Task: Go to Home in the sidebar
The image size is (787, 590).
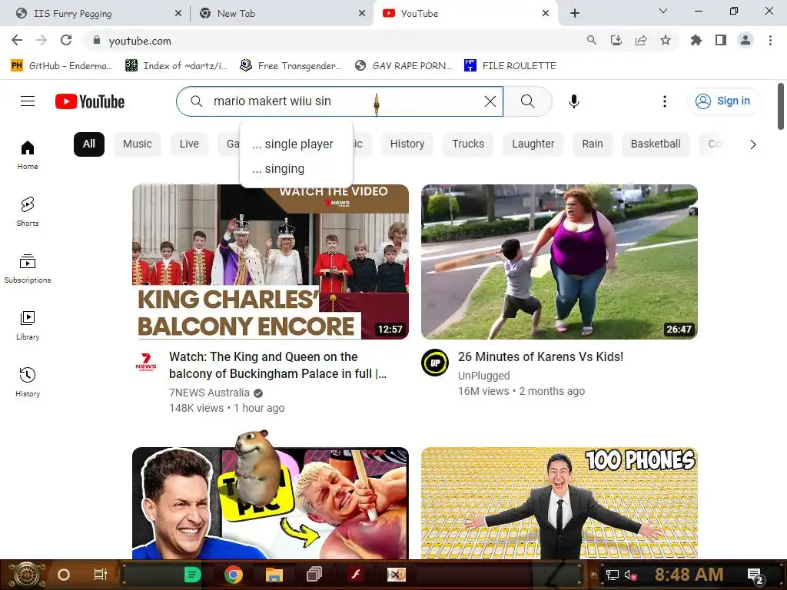Action: 28,155
